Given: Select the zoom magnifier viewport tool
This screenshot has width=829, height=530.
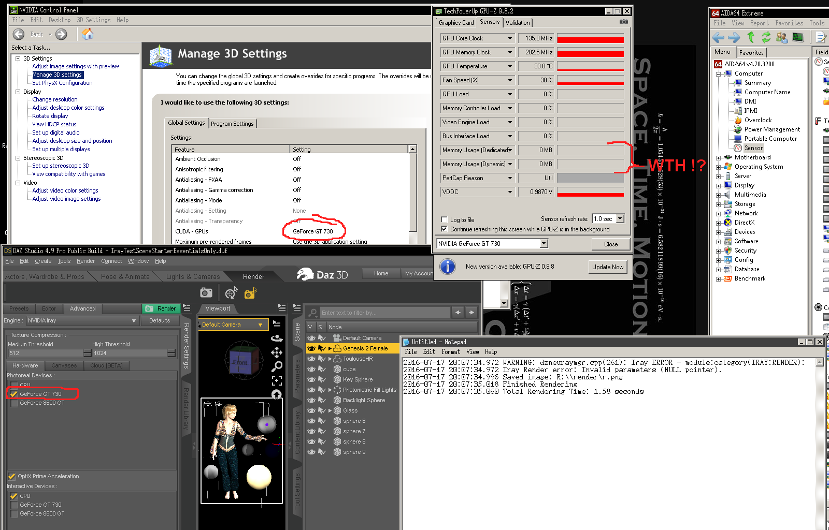Looking at the screenshot, I should [x=277, y=367].
